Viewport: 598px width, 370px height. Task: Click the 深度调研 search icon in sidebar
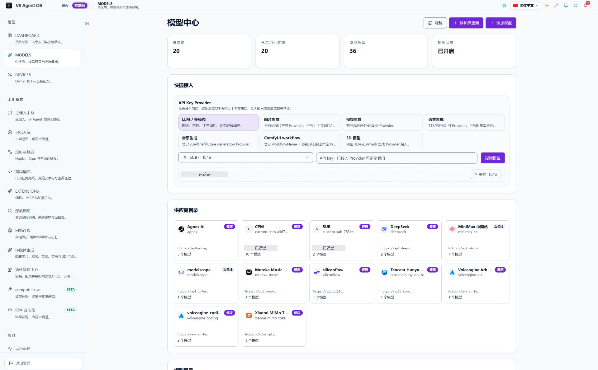click(10, 211)
